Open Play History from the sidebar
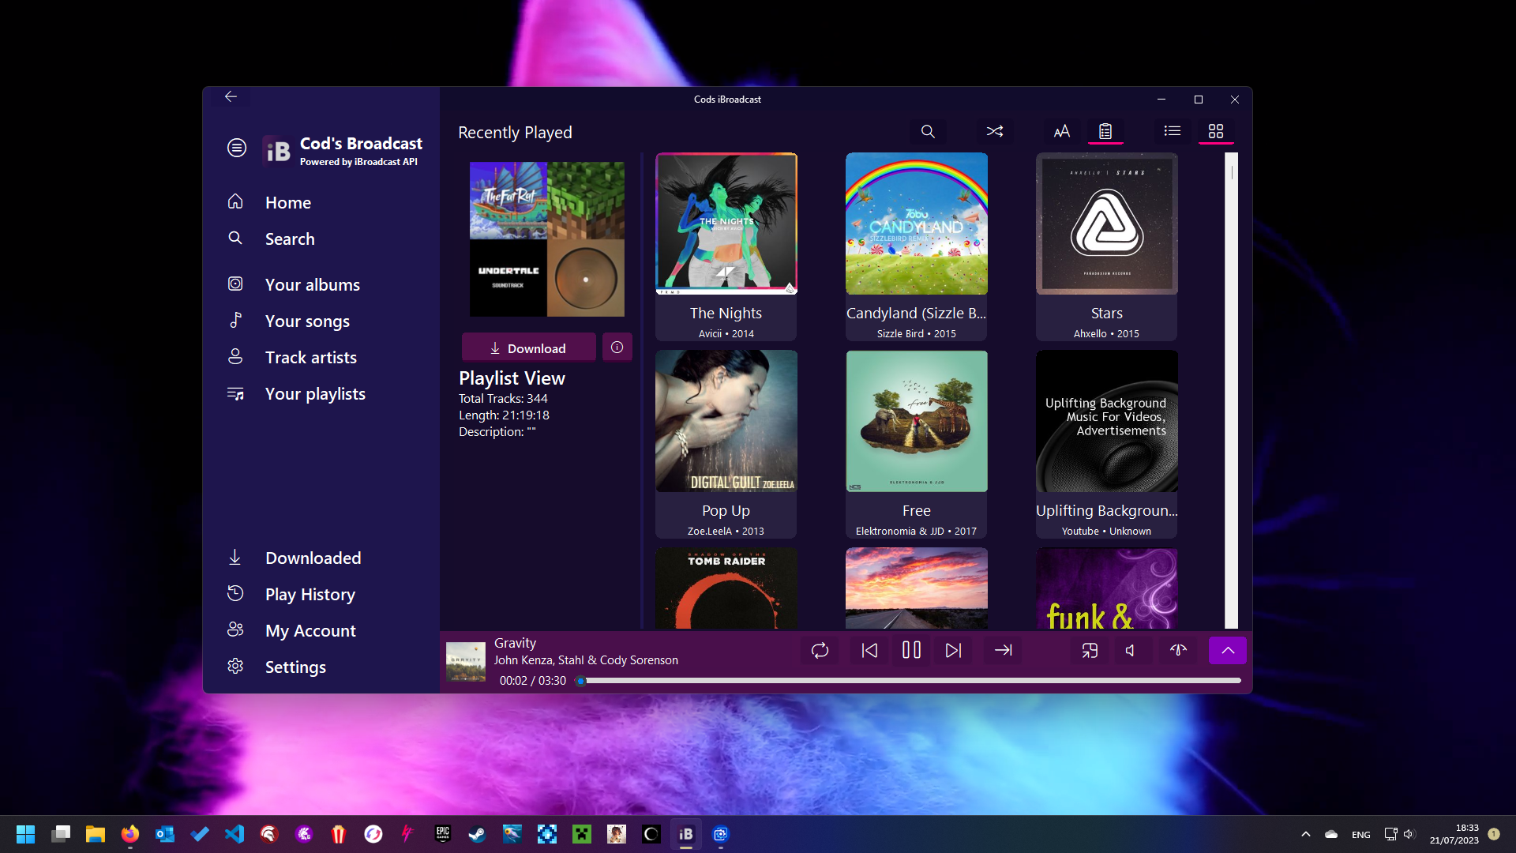 pyautogui.click(x=310, y=594)
